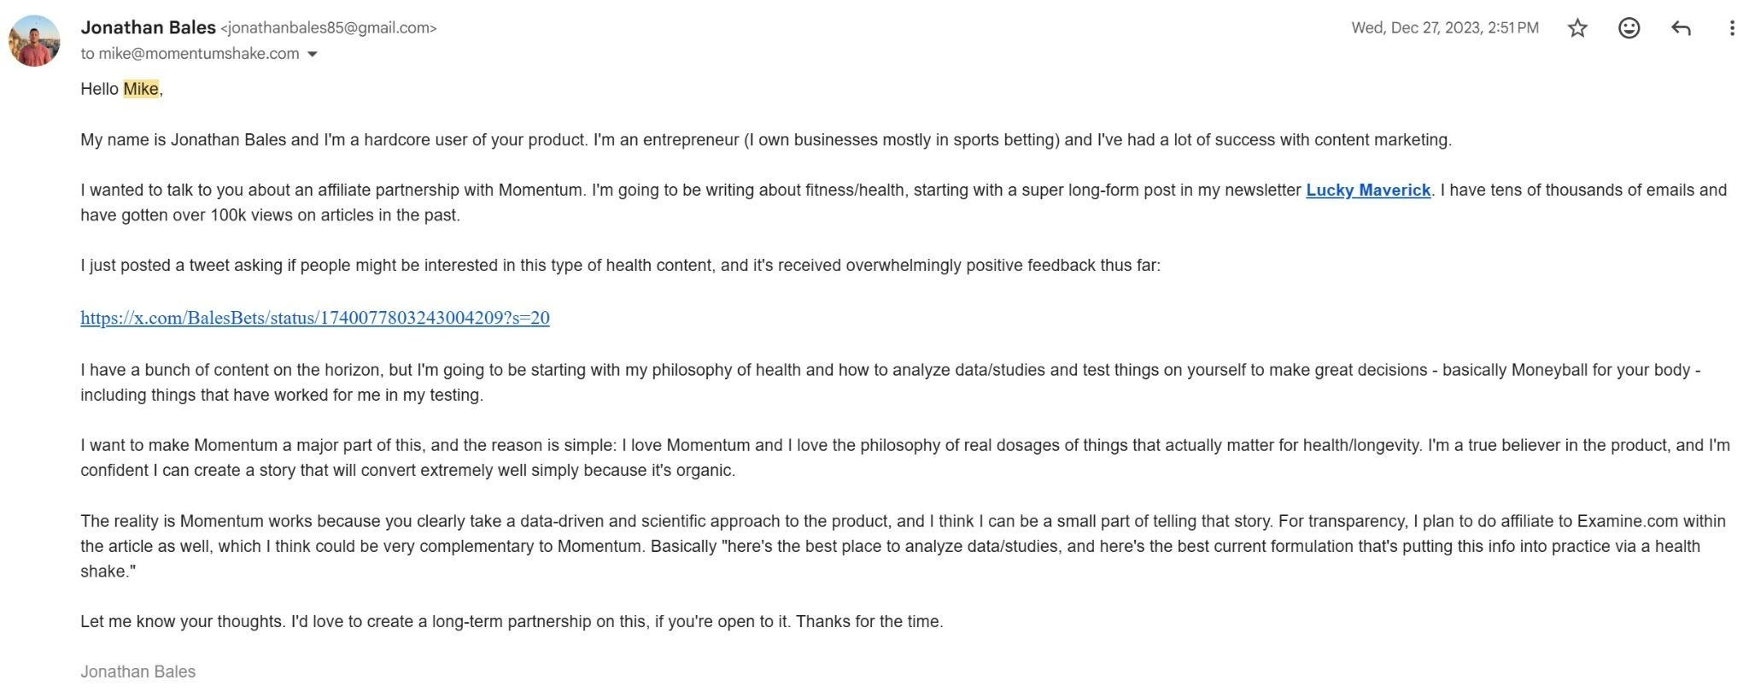Screen dimensions: 1749x692
Task: Star this email from Jonathan Bales
Action: 1577,28
